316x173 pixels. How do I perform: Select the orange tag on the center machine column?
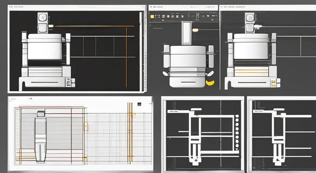tap(194, 29)
